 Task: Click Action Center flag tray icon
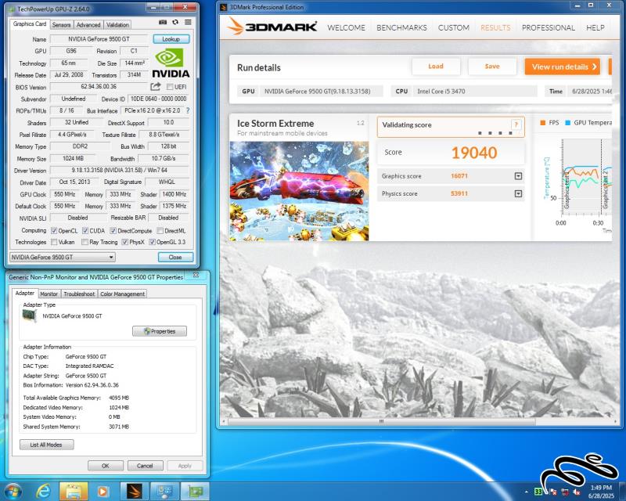[x=553, y=492]
